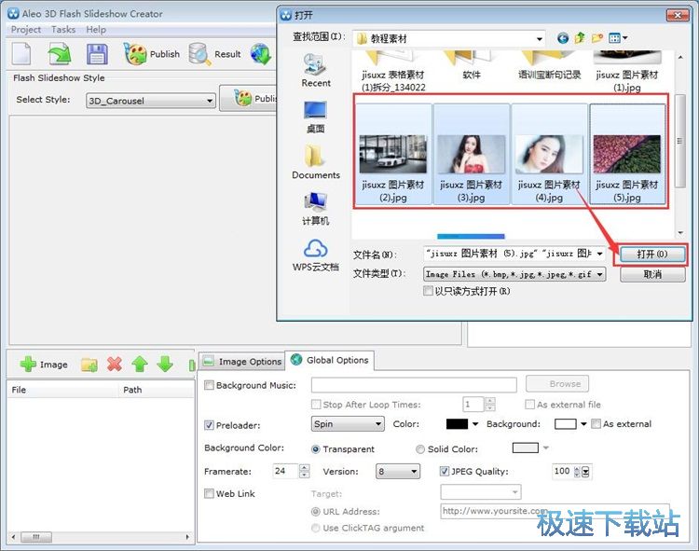
Task: Open Documents in the dialog sidebar
Action: [316, 162]
